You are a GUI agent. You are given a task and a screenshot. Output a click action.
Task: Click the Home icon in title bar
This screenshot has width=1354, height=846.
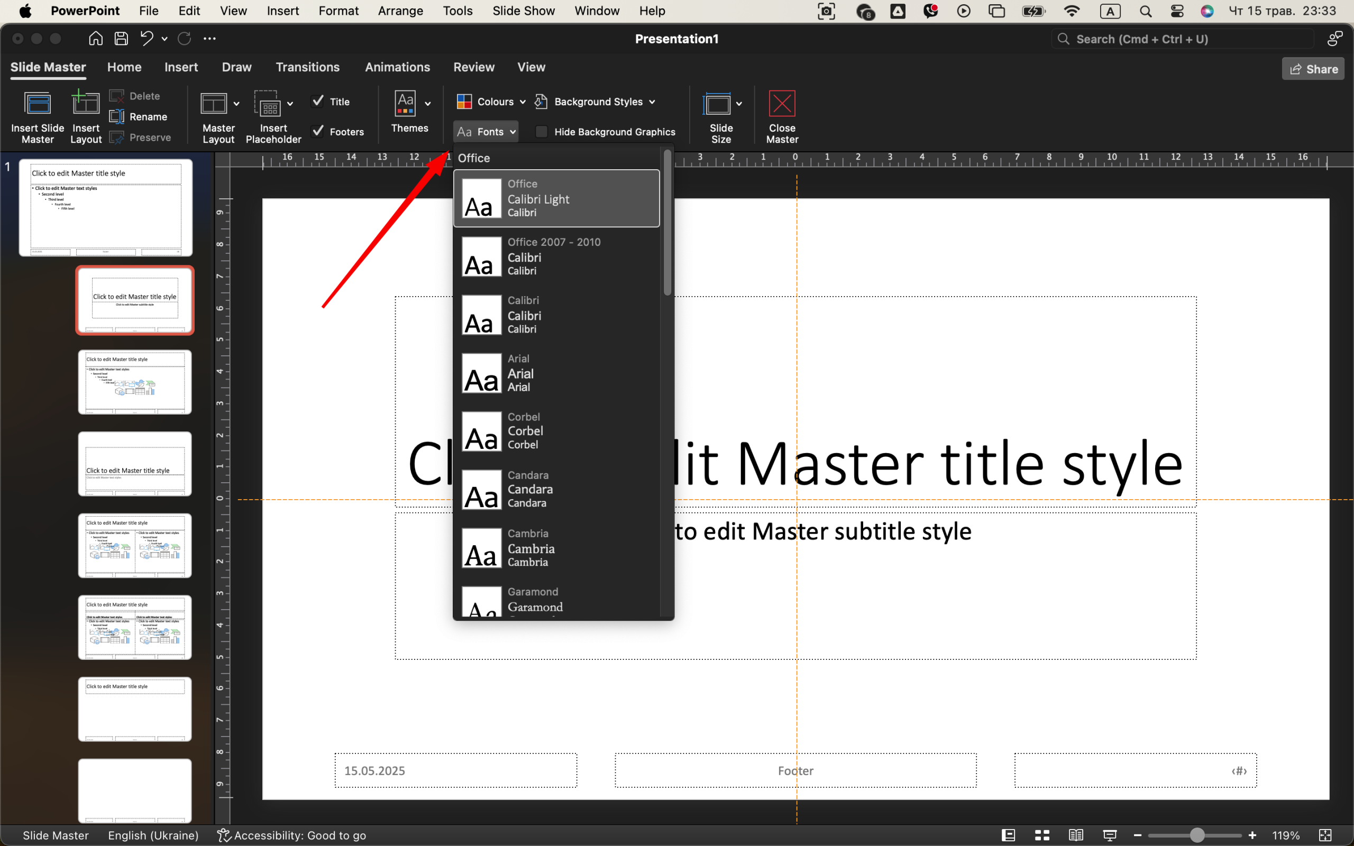pyautogui.click(x=96, y=39)
